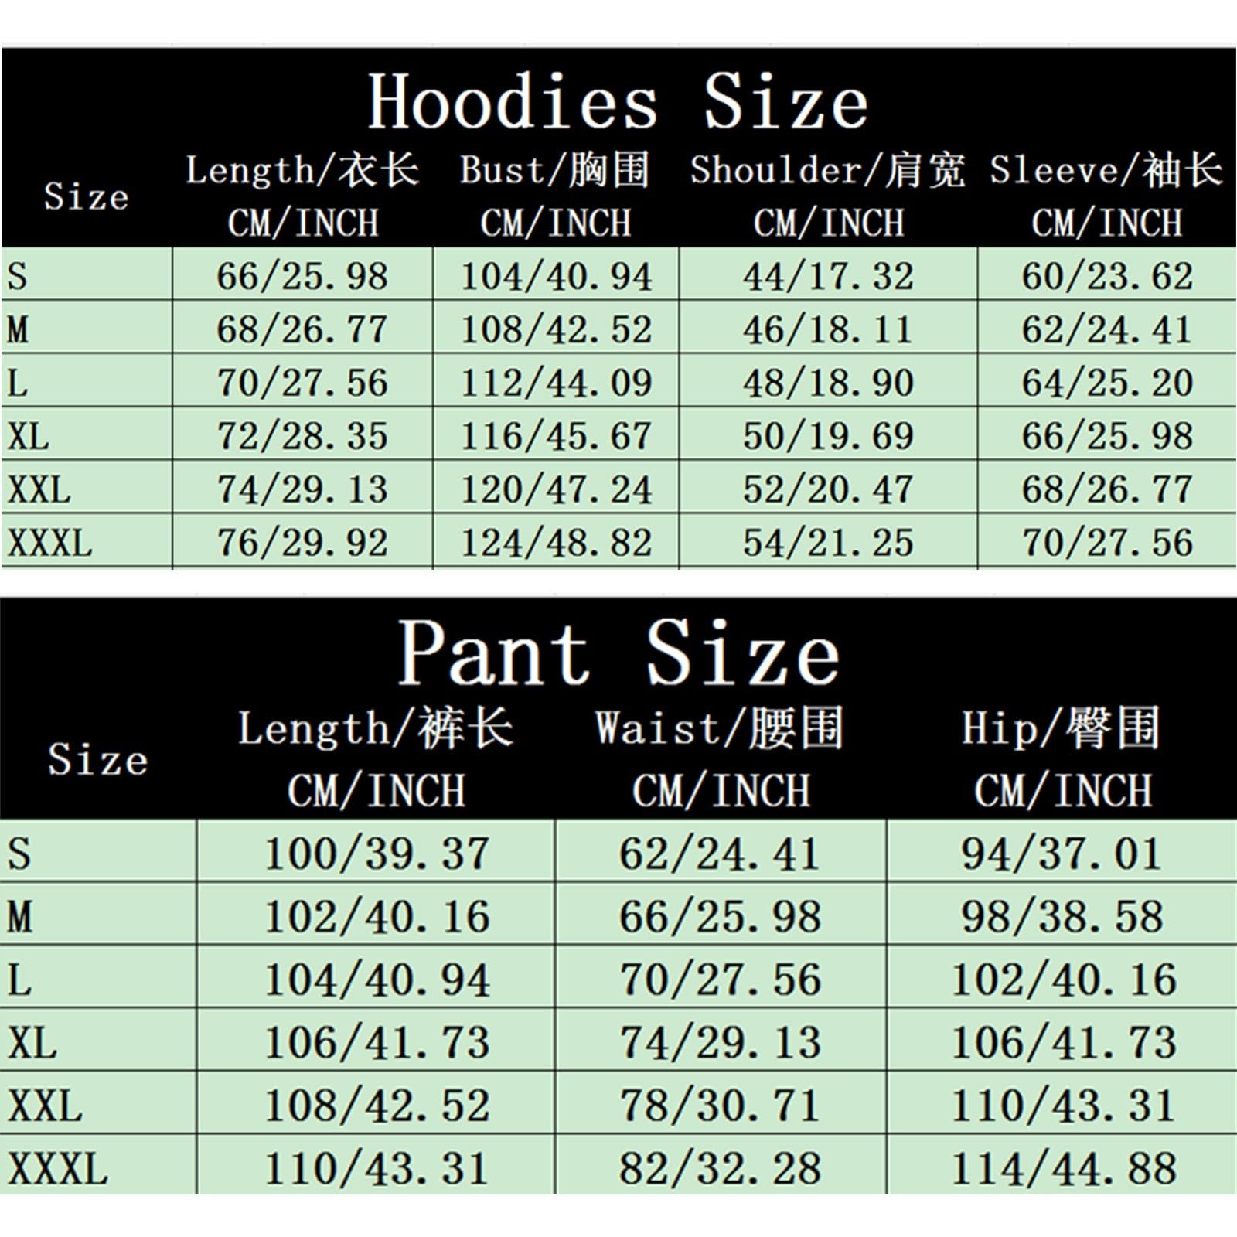Select the hoodie Shoulder column header
The image size is (1237, 1237).
click(828, 196)
